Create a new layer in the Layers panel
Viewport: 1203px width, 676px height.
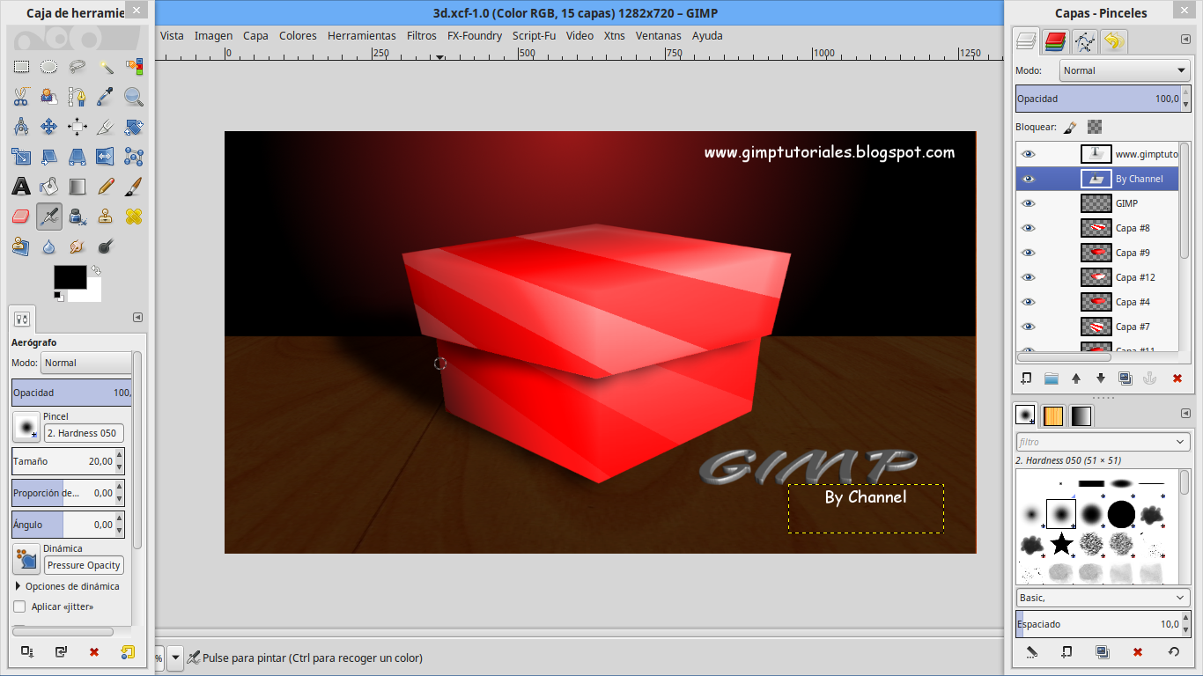click(x=1027, y=378)
